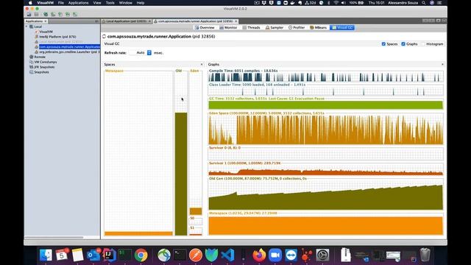Open Zoom from the dock

[275, 255]
